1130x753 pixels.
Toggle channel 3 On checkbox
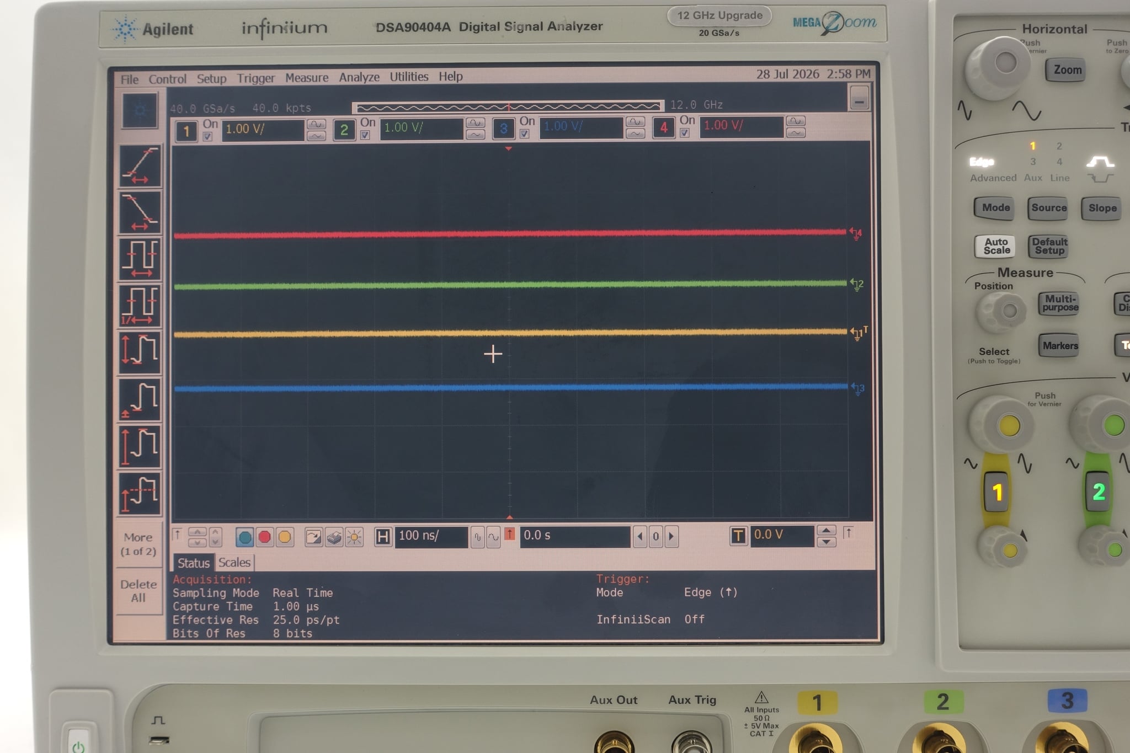[x=524, y=133]
